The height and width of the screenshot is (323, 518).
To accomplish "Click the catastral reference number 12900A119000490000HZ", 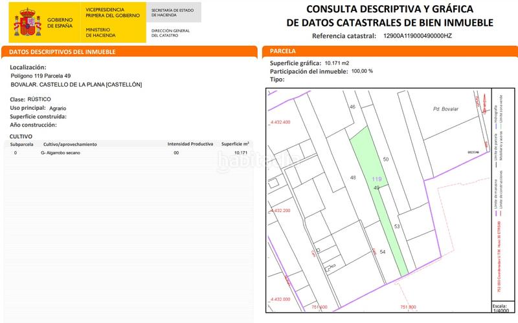I will point(418,36).
